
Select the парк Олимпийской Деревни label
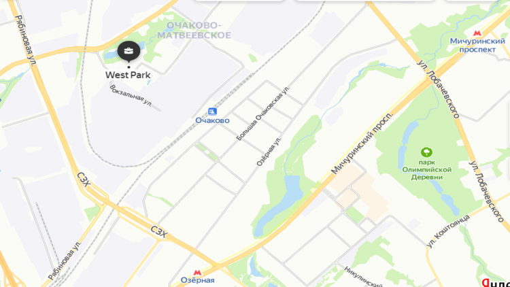427,169
